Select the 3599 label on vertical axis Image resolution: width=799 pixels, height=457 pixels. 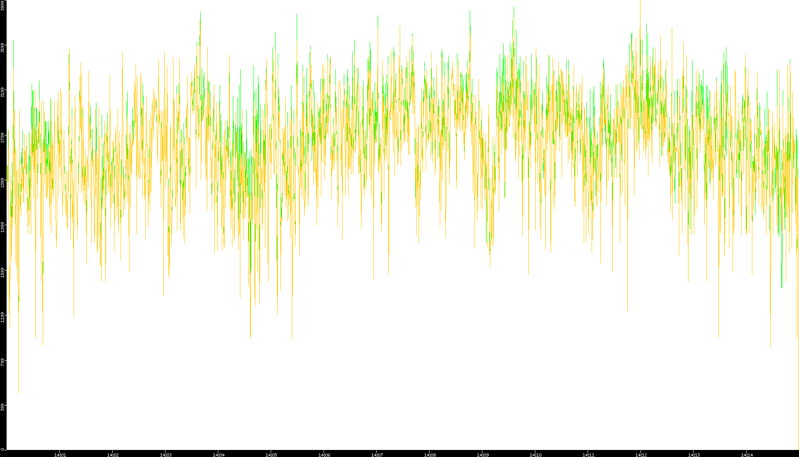point(3,48)
